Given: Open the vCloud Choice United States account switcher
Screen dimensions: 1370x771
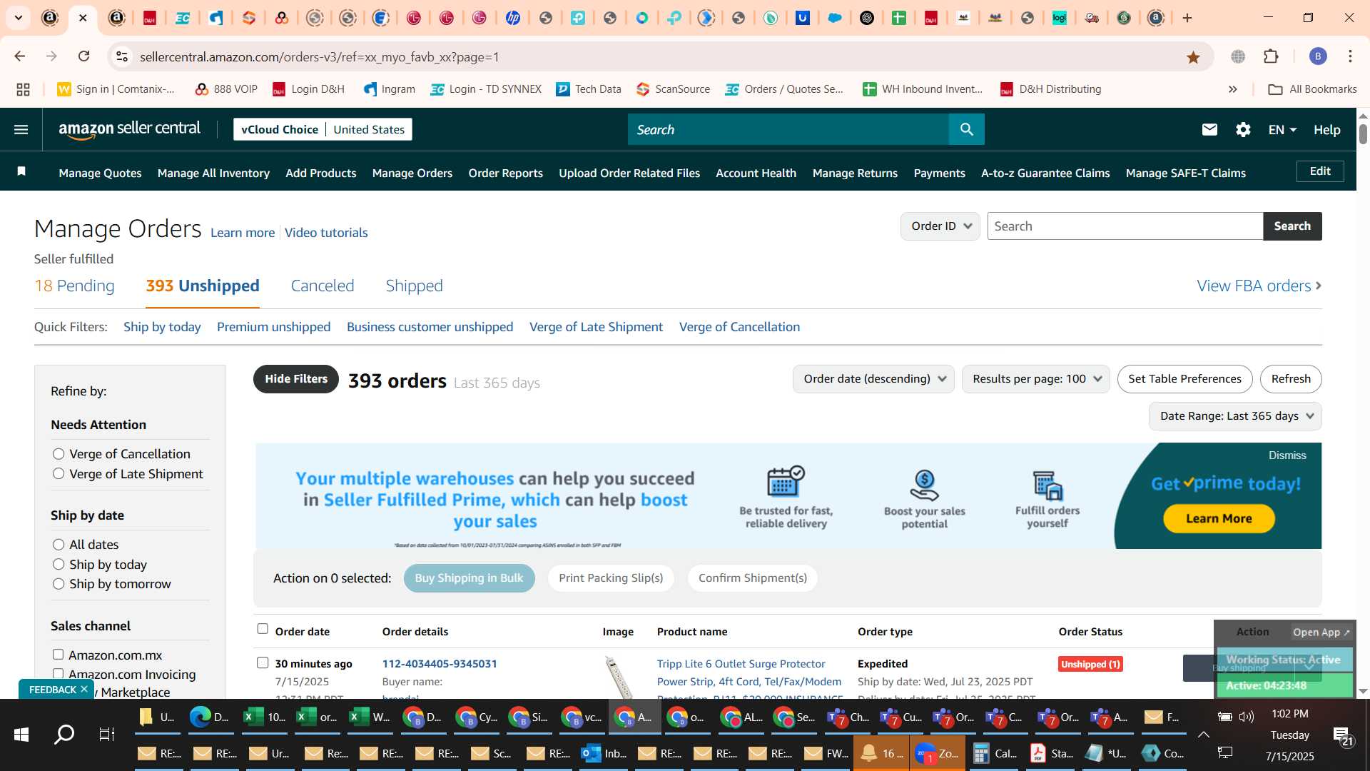Looking at the screenshot, I should pyautogui.click(x=323, y=129).
